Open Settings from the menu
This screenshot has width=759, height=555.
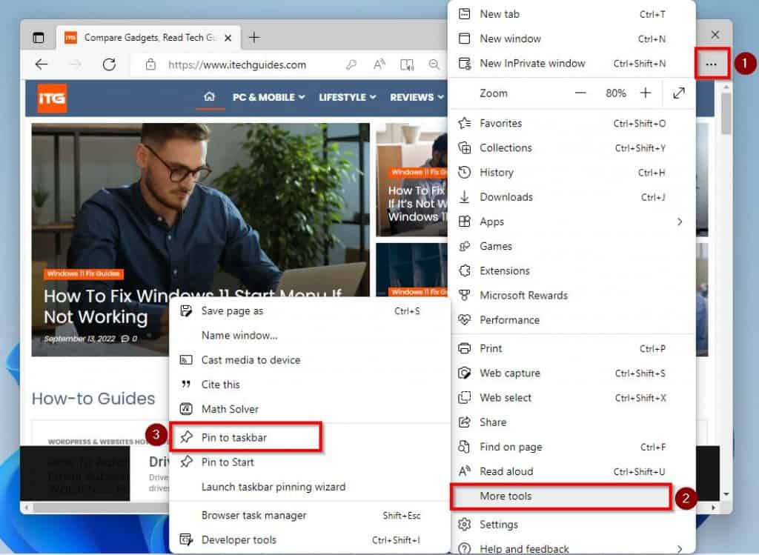tap(571, 525)
